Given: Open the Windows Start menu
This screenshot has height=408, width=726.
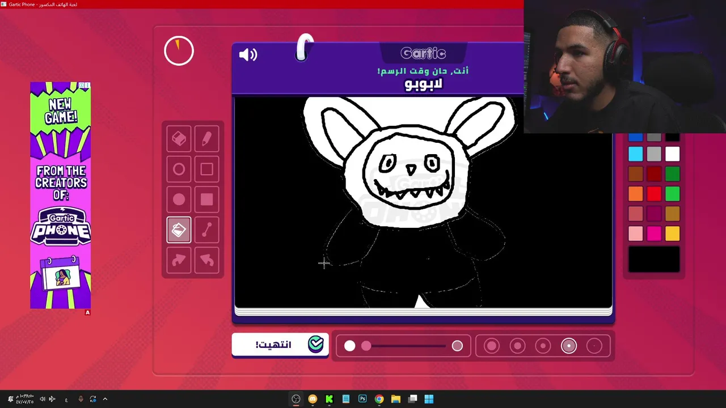Looking at the screenshot, I should tap(429, 399).
